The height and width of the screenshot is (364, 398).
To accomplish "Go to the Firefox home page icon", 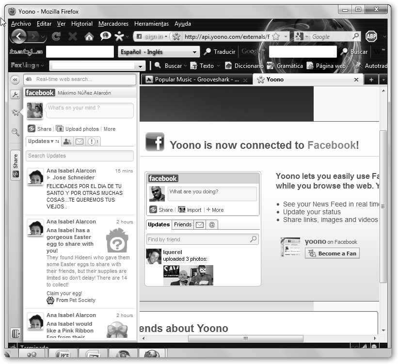I will (x=89, y=37).
